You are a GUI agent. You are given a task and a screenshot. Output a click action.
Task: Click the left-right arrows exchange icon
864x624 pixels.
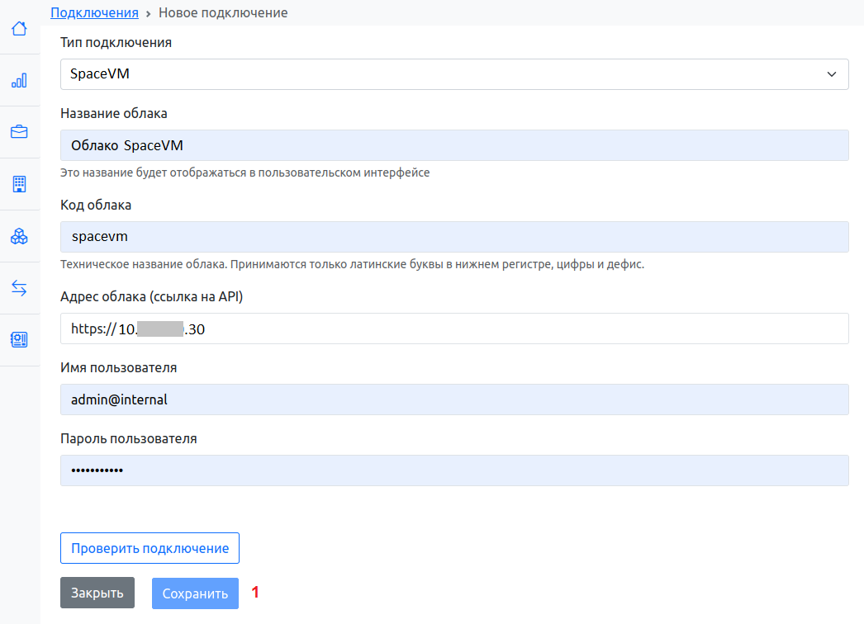19,288
